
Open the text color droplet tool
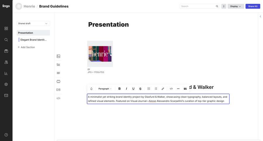point(91,89)
